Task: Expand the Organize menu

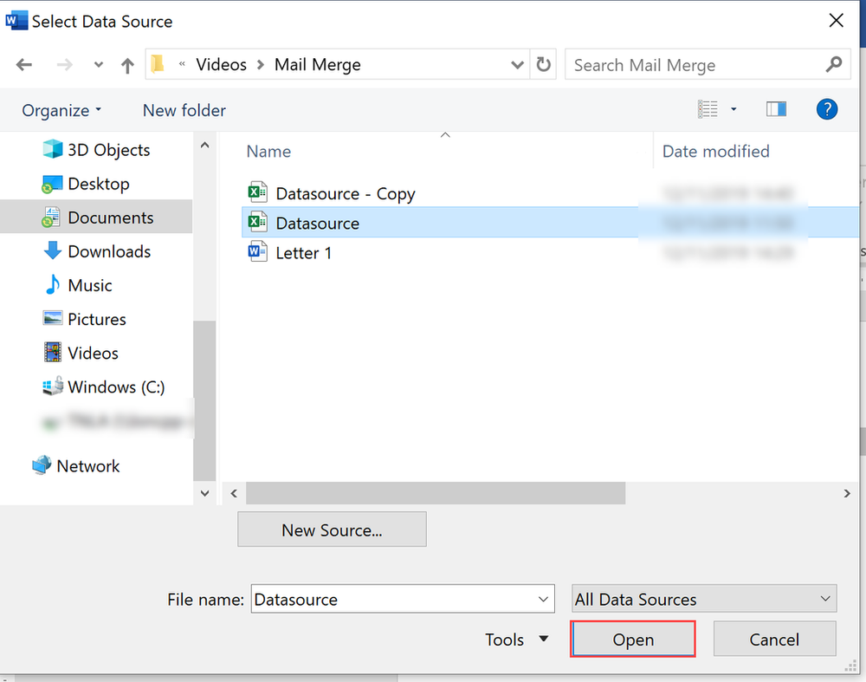Action: [x=61, y=110]
